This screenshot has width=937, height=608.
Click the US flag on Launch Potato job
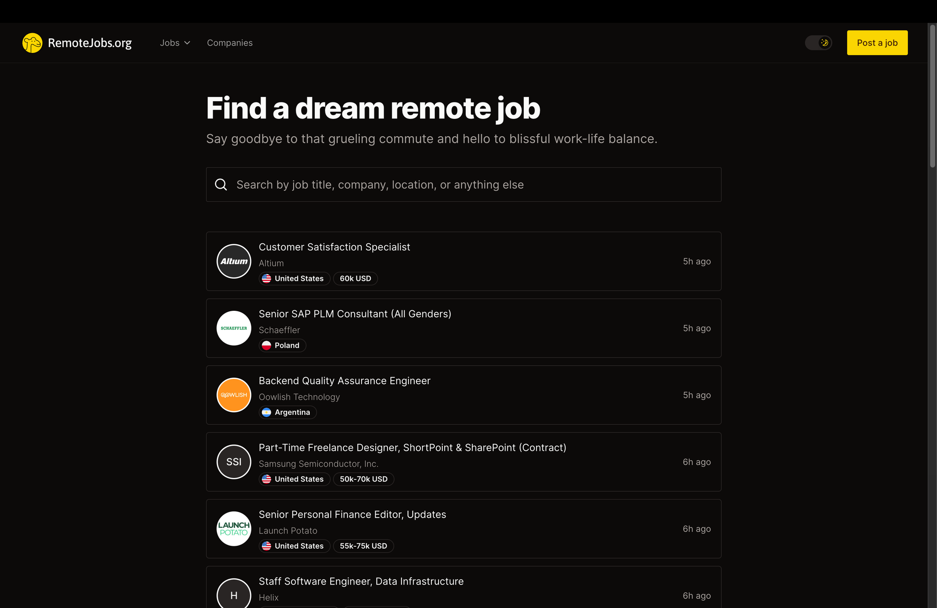[x=267, y=546]
